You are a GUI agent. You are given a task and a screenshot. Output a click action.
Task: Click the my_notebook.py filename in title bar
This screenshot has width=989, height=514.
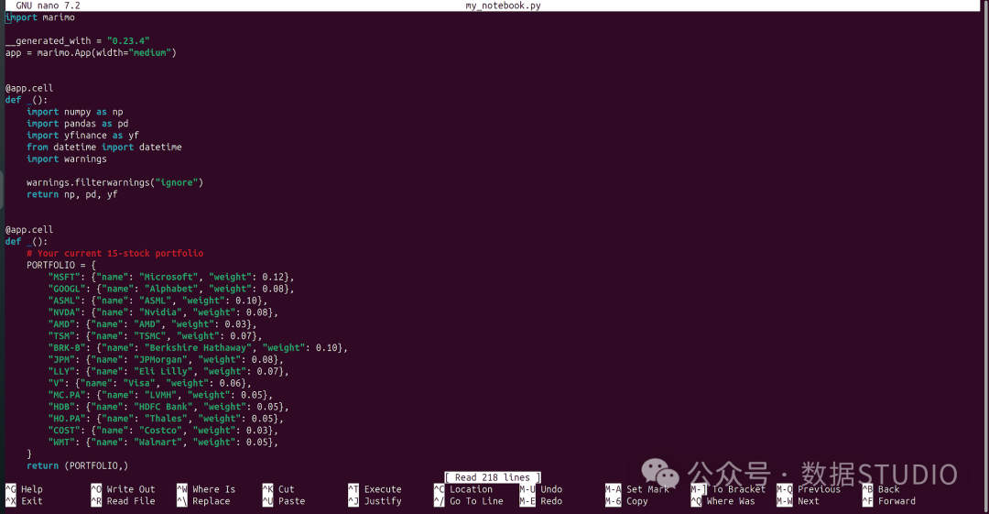(503, 5)
